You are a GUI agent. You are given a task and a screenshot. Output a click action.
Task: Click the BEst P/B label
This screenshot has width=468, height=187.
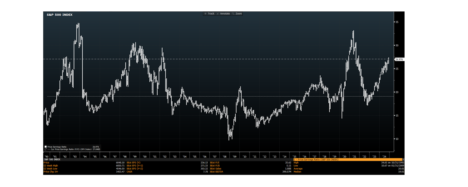[215, 165]
